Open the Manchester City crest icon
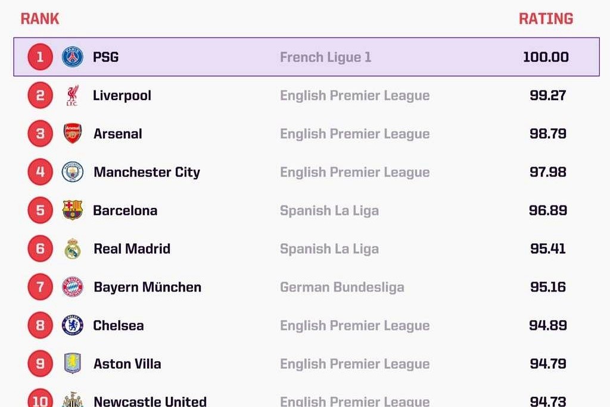Screen dimensions: 610x407 point(73,172)
